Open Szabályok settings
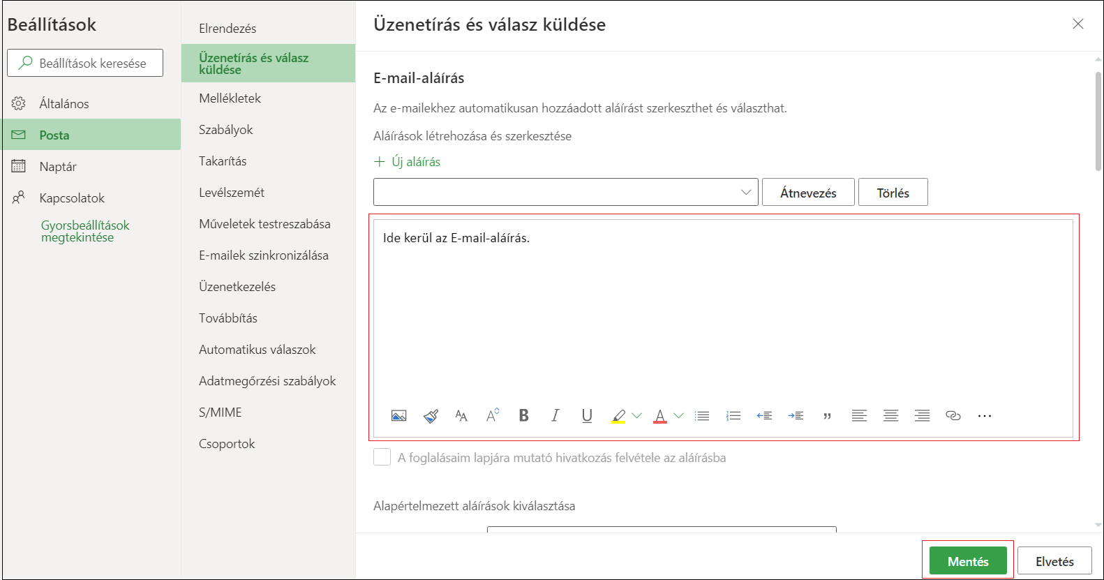This screenshot has height=580, width=1104. (225, 130)
